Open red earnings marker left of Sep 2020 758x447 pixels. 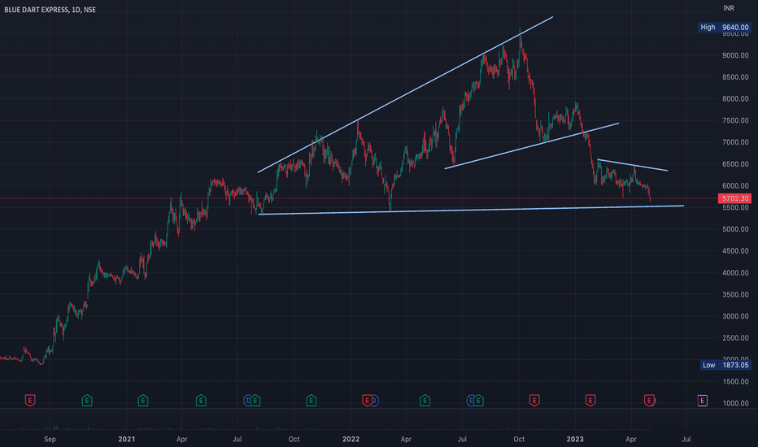[x=30, y=400]
